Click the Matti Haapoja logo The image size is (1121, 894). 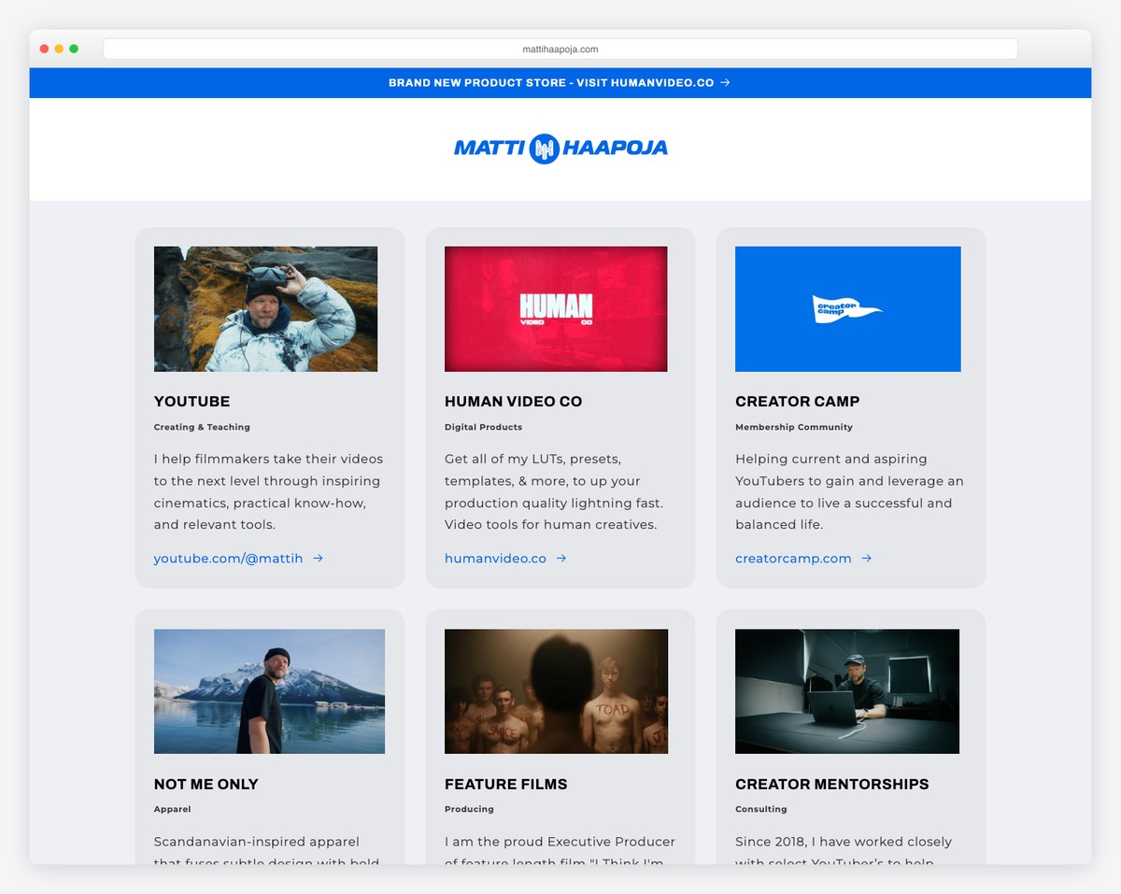[560, 149]
